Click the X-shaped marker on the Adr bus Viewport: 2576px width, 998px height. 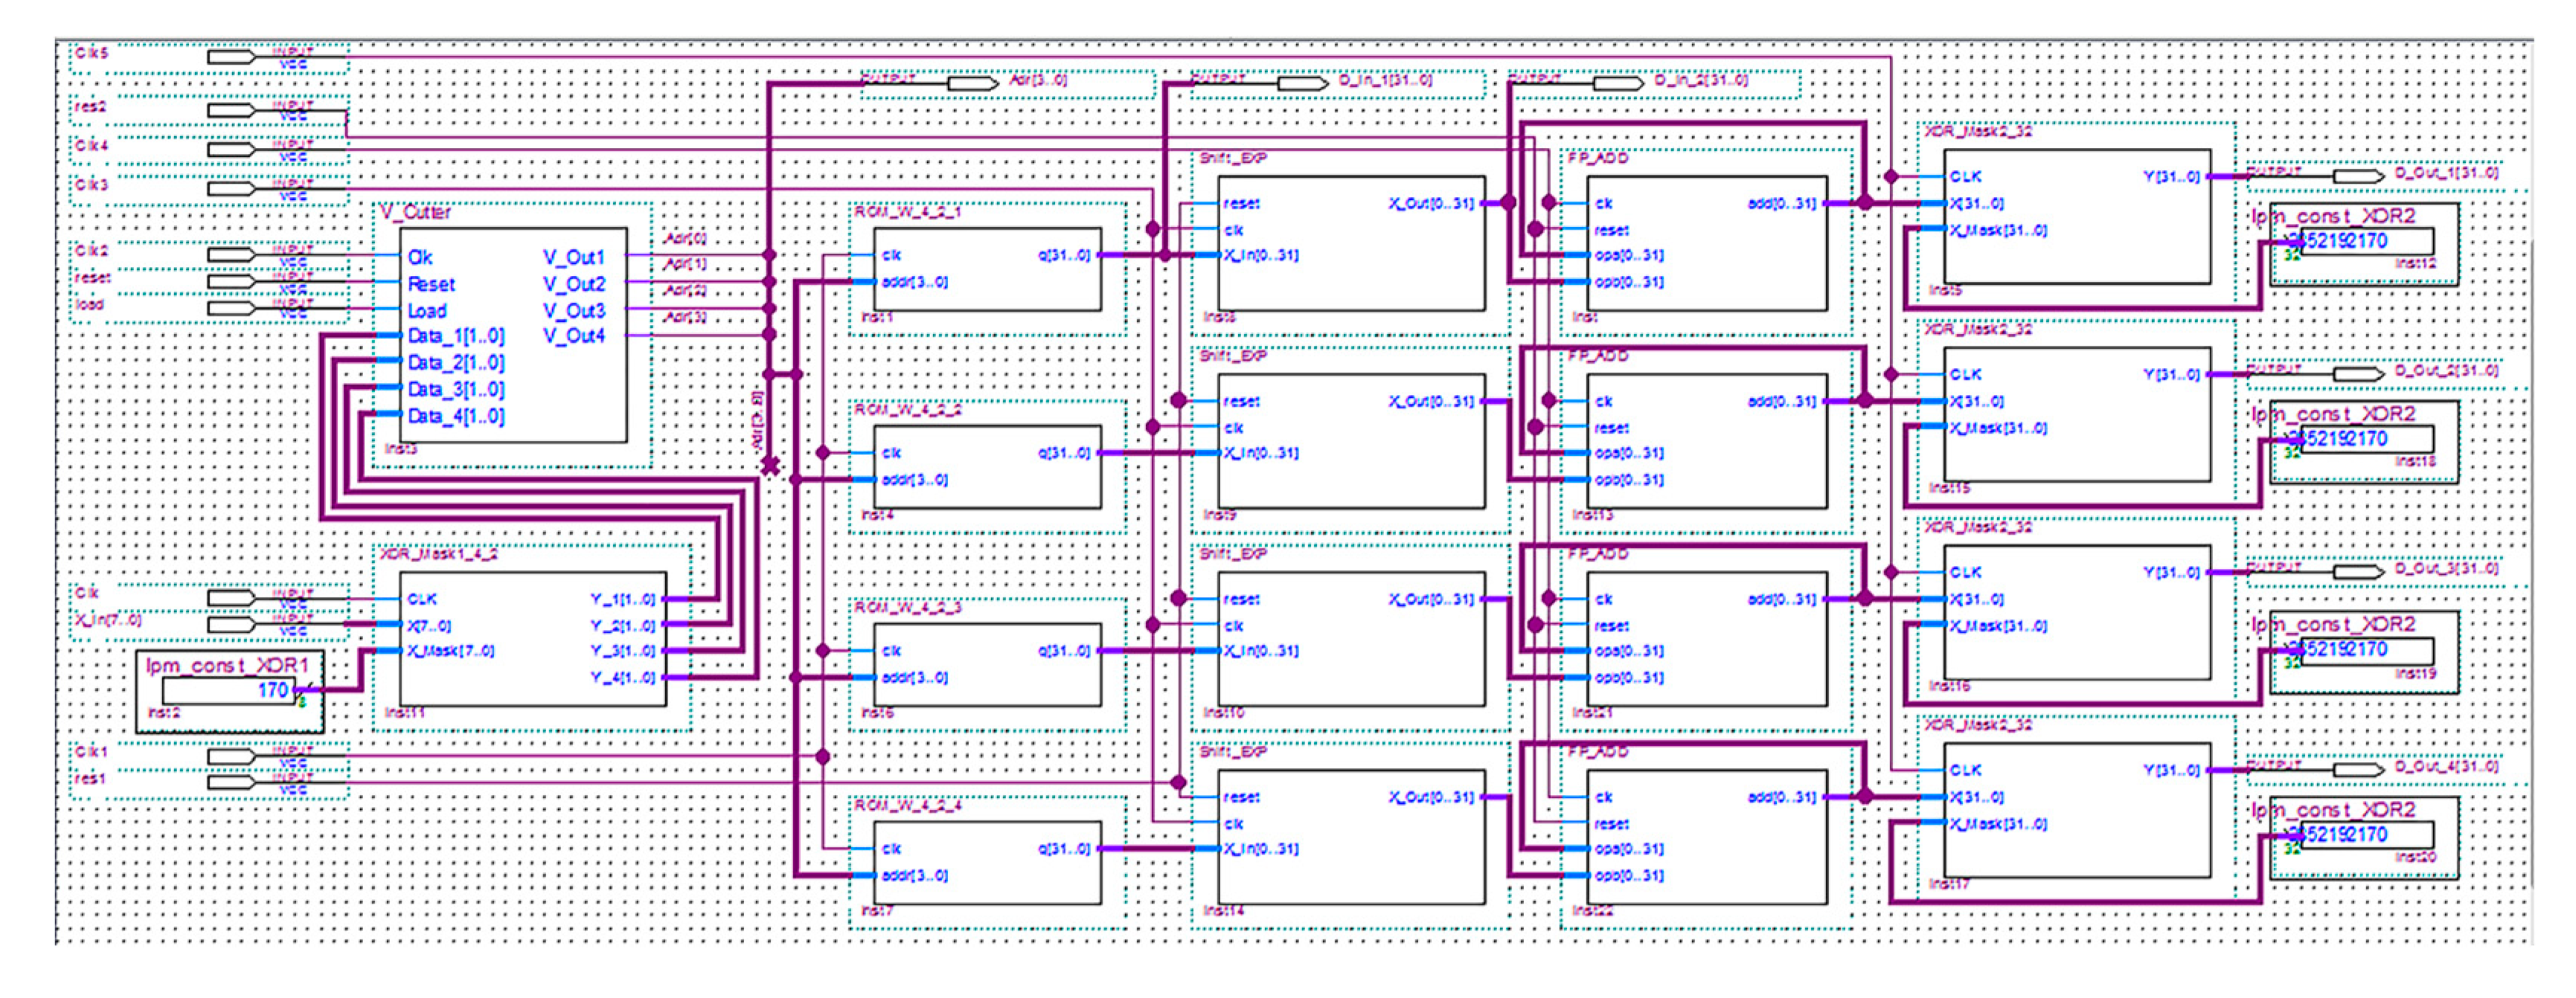pos(770,466)
